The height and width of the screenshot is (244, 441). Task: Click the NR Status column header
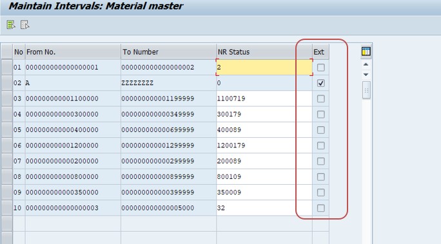(264, 52)
